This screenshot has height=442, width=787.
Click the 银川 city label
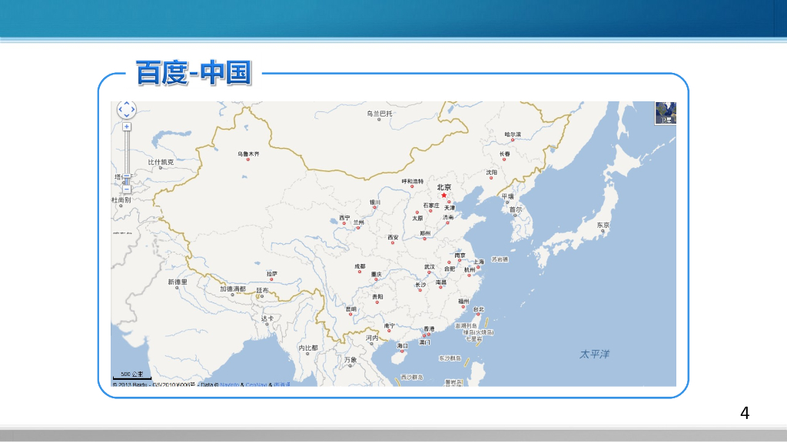point(375,202)
